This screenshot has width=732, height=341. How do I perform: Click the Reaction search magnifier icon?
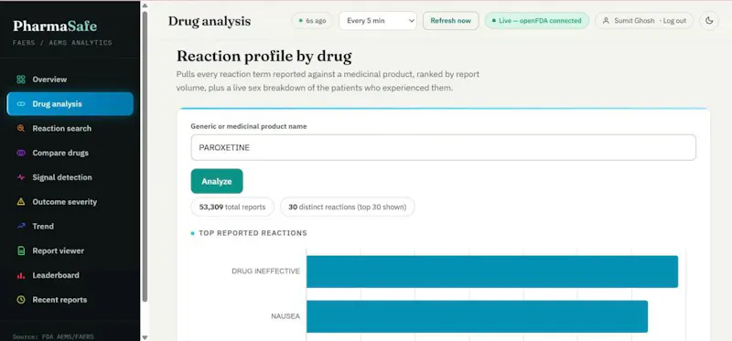20,128
